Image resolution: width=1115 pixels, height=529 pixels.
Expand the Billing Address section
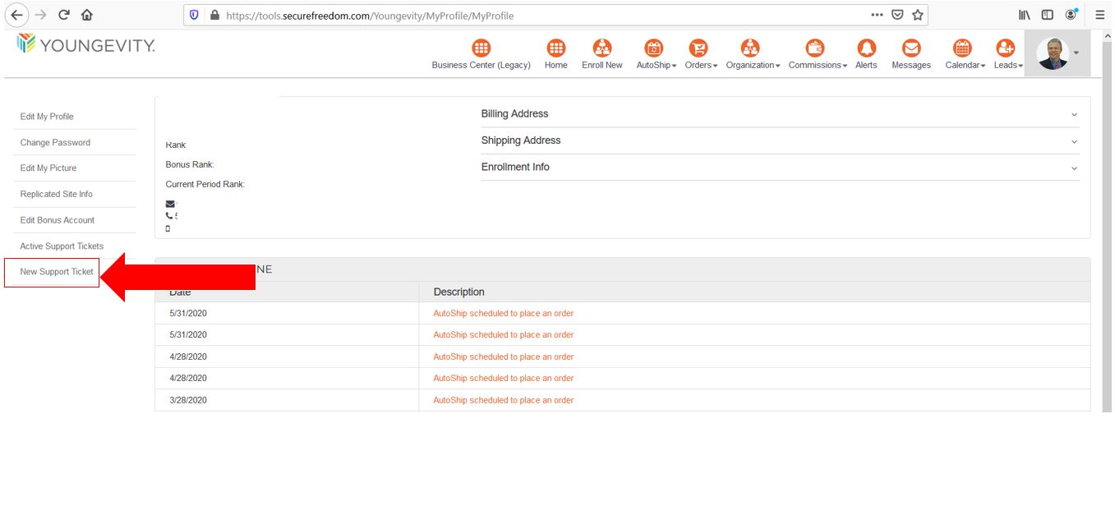tap(779, 114)
